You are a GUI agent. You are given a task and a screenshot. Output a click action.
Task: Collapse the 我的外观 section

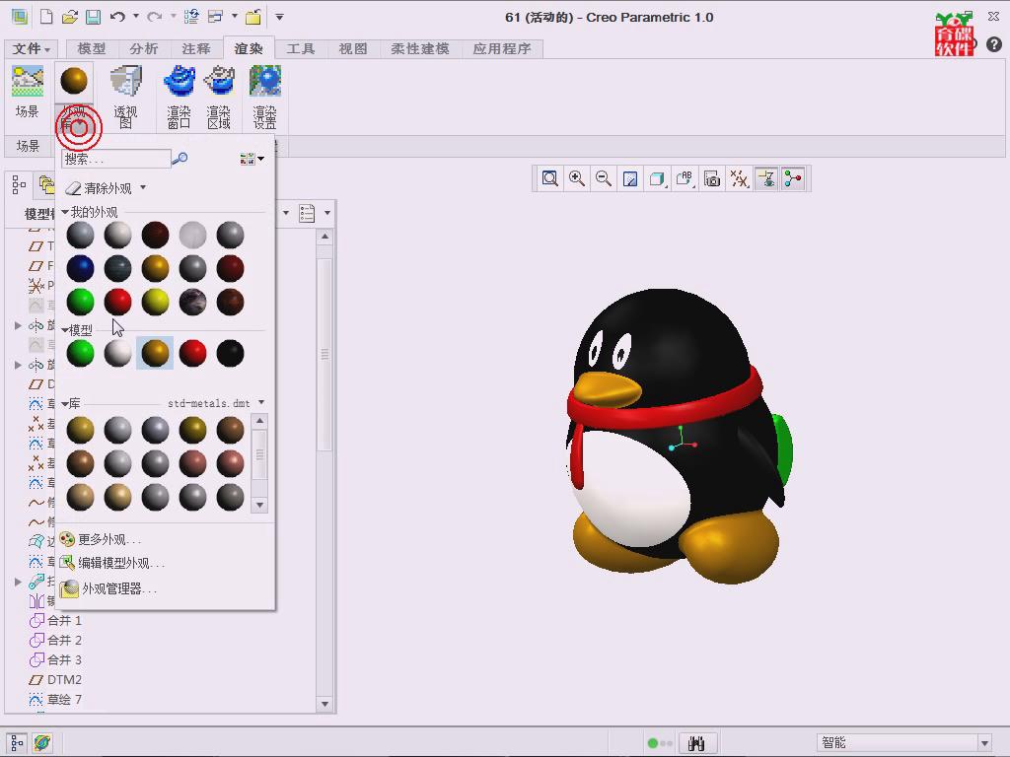click(65, 212)
